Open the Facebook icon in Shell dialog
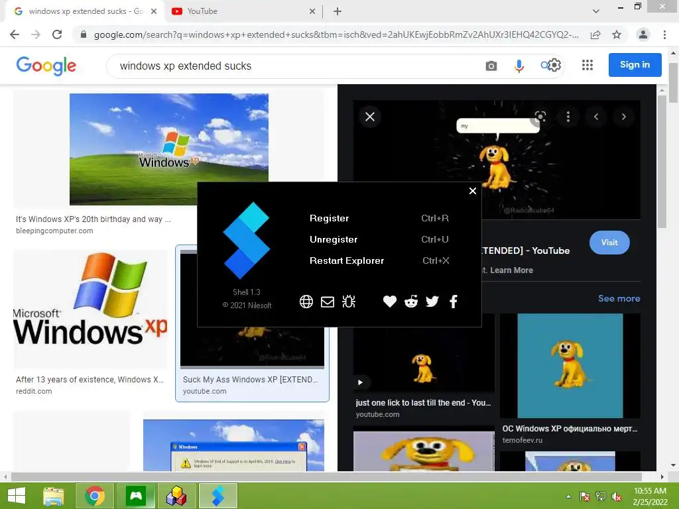The width and height of the screenshot is (679, 509). point(454,302)
